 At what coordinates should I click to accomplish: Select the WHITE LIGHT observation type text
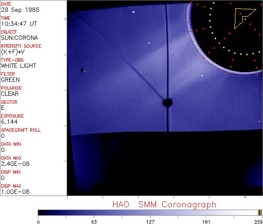[18, 66]
